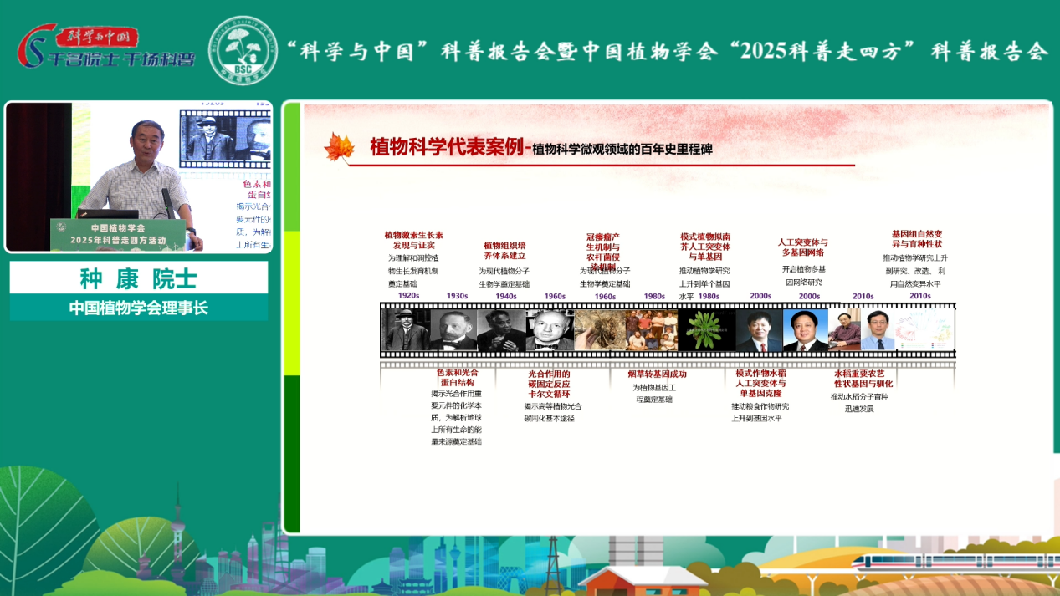This screenshot has height=596, width=1060.
Task: Click the rightmost 2010s timeline label
Action: (x=919, y=296)
